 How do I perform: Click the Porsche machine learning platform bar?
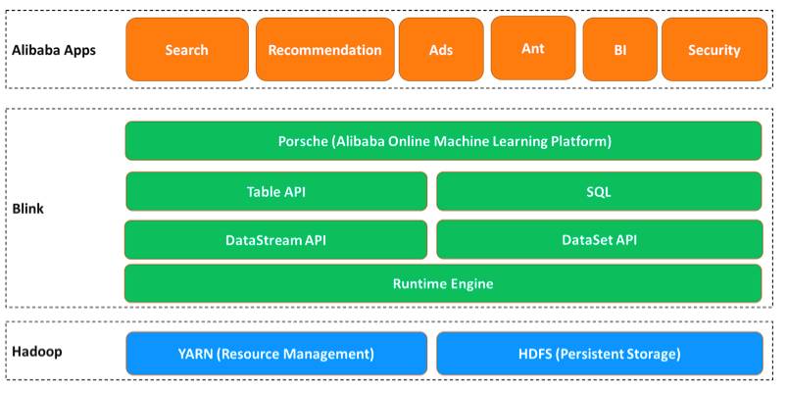[x=443, y=141]
